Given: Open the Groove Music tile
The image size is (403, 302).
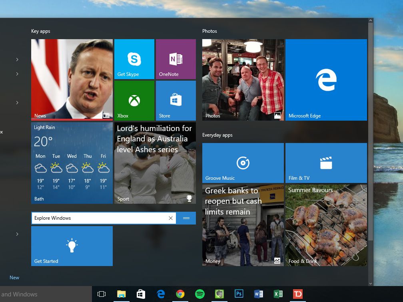Looking at the screenshot, I should pos(243,163).
